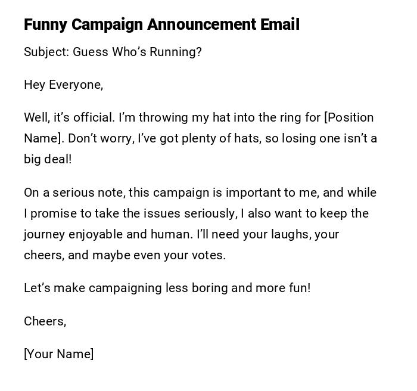Screen dimensions: 417x391
Task: Click the 'Cheers,' sign-off
Action: (45, 321)
